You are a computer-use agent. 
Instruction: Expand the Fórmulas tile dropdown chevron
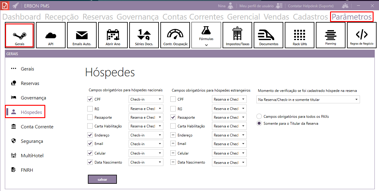pyautogui.click(x=206, y=45)
